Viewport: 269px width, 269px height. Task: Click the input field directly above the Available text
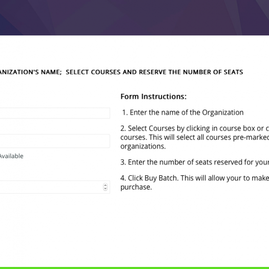point(55,141)
